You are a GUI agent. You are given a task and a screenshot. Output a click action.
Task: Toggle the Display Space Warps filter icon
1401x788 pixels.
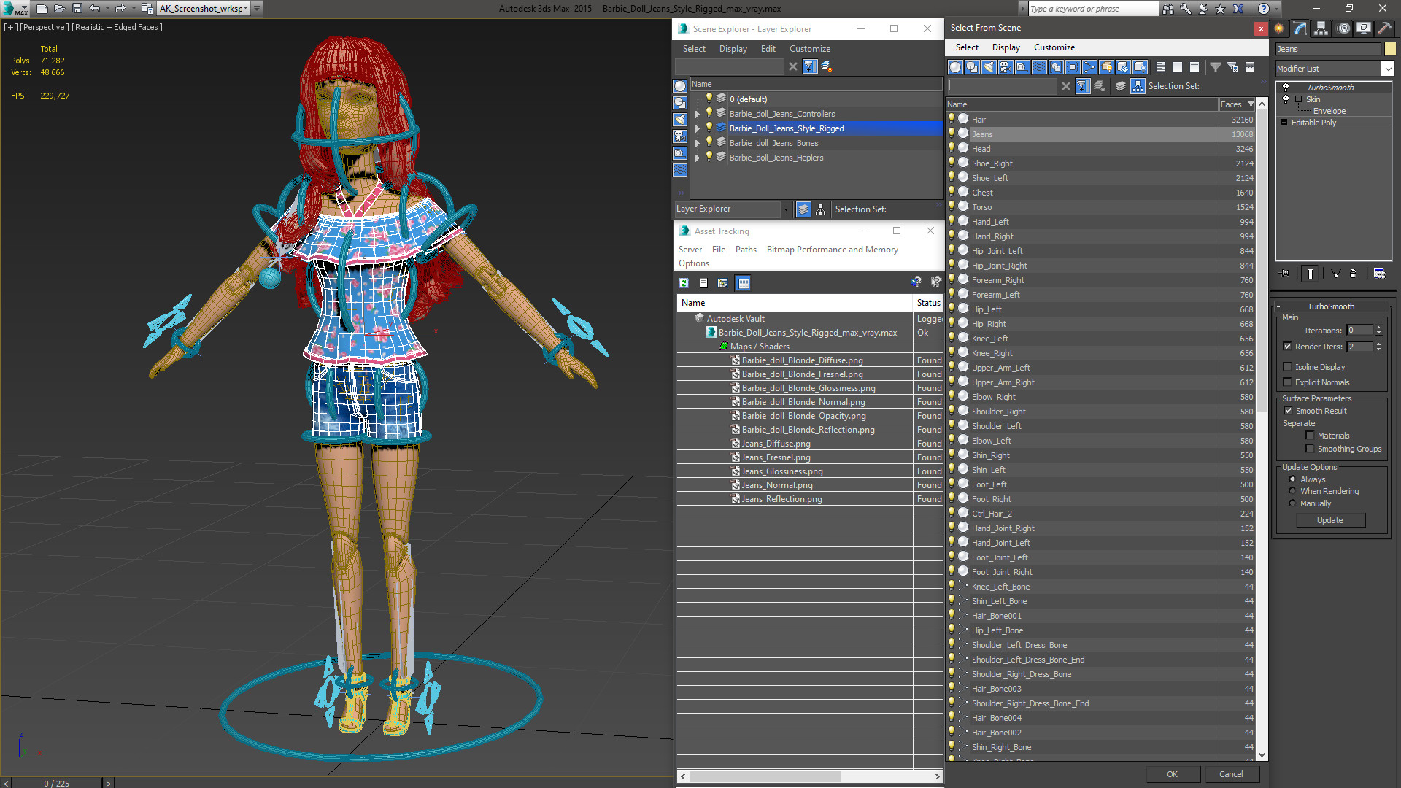tap(1039, 67)
